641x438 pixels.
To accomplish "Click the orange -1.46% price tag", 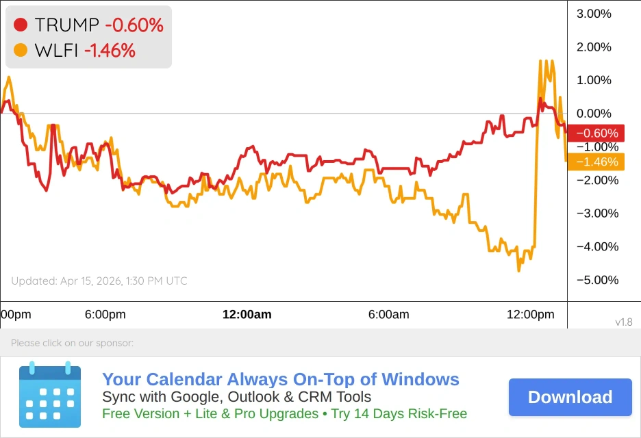I will (596, 162).
